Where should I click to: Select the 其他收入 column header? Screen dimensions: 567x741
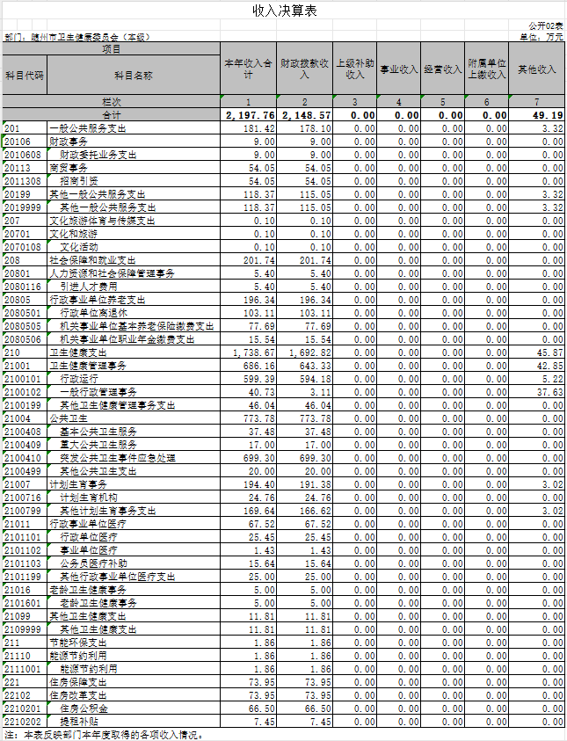pyautogui.click(x=537, y=69)
